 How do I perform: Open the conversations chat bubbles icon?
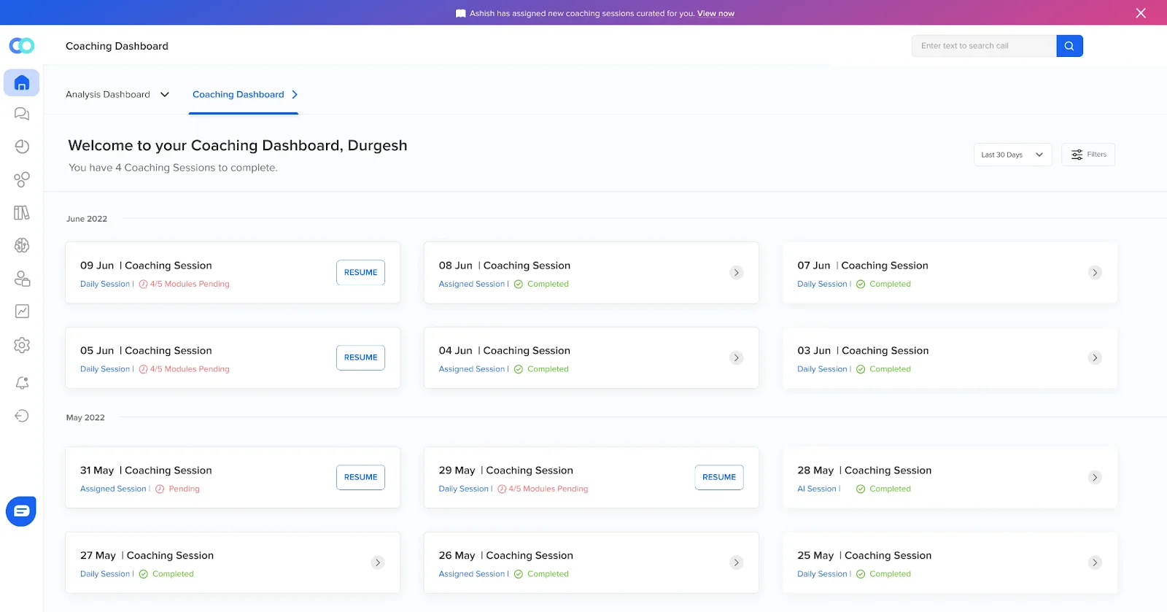(22, 114)
